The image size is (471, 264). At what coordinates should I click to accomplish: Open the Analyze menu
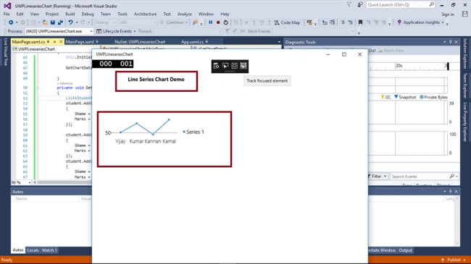point(185,14)
